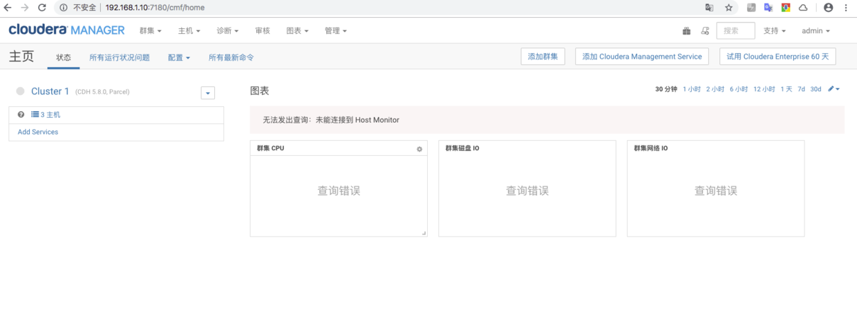Image resolution: width=857 pixels, height=311 pixels.
Task: Click the site info icon by 不安全
Action: [64, 8]
